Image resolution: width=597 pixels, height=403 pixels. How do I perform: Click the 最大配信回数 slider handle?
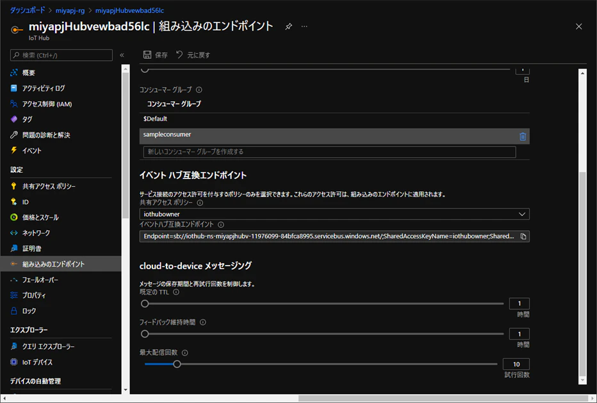point(177,364)
